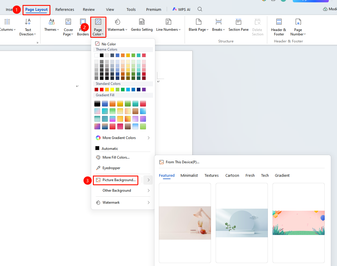Viewport: 337px width, 266px height.
Task: Open the Premium tab
Action: click(x=154, y=9)
